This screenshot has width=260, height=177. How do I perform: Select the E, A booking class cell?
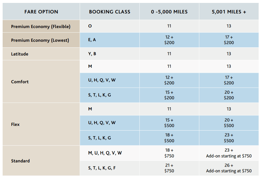tap(92, 40)
